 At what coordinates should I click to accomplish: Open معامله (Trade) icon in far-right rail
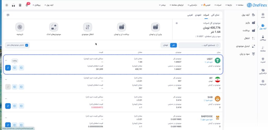coord(263,49)
